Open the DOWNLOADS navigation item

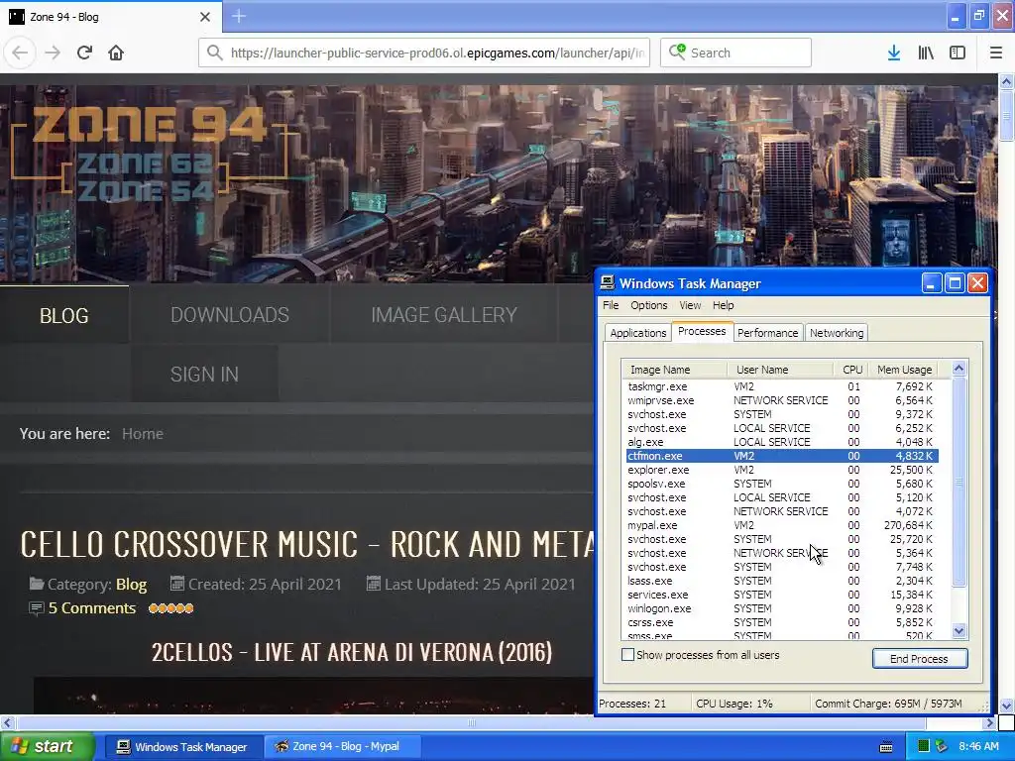230,315
